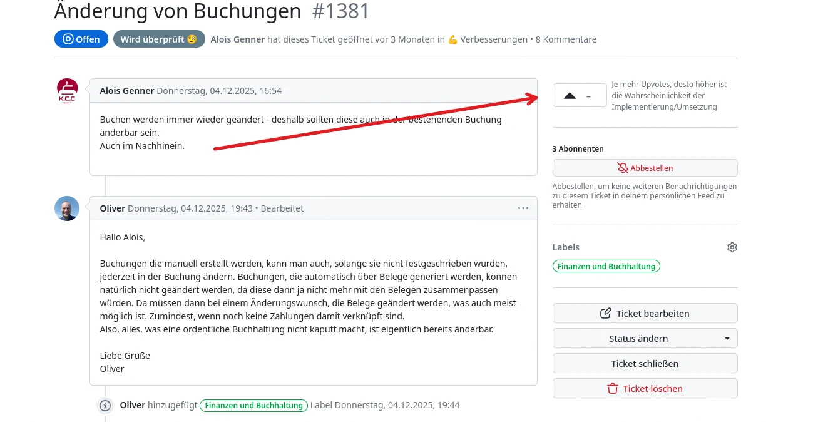This screenshot has width=818, height=422.
Task: Click the info icon in the timeline
Action: 106,406
